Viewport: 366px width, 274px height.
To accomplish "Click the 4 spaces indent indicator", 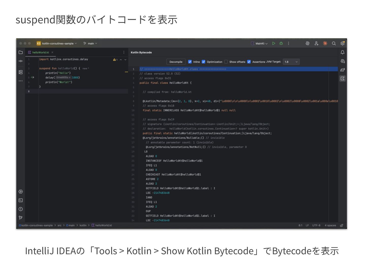I will [330, 225].
